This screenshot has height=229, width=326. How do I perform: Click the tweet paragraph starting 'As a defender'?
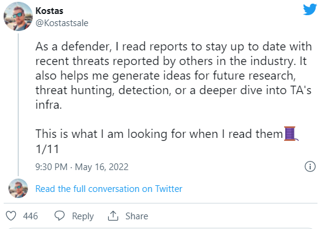coord(173,75)
